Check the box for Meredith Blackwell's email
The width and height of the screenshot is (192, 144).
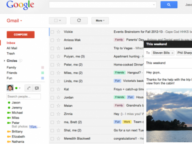[x=52, y=139]
